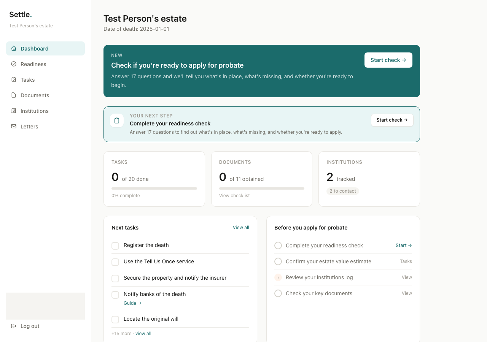Open underlined View all link in Next tasks
This screenshot has width=487, height=342.
241,228
